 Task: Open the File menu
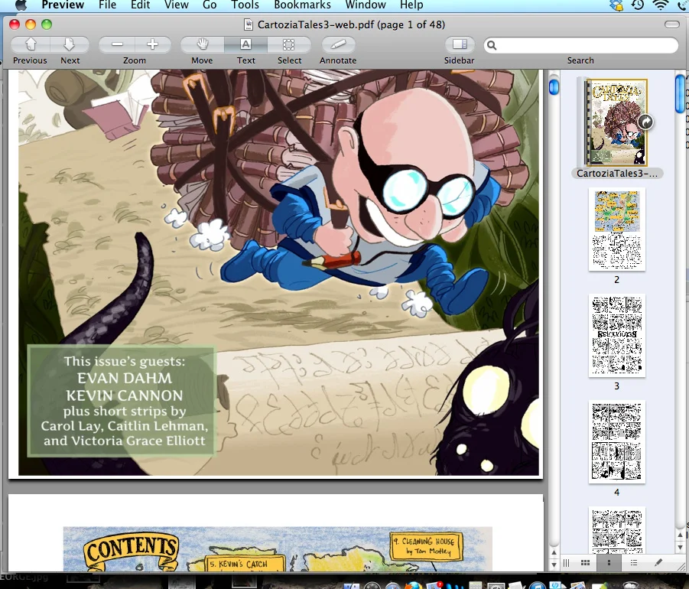click(x=107, y=5)
